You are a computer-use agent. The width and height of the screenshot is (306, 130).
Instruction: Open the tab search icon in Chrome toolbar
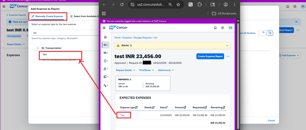coord(213,5)
